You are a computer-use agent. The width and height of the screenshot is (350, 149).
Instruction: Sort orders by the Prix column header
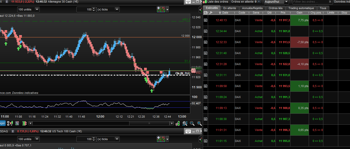[283, 13]
